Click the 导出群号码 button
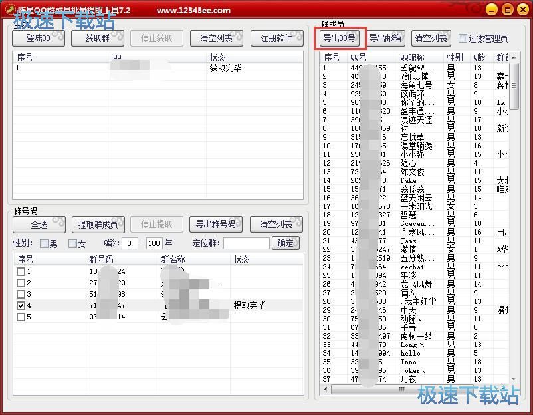Screen dimensions: 533x415 (216, 225)
